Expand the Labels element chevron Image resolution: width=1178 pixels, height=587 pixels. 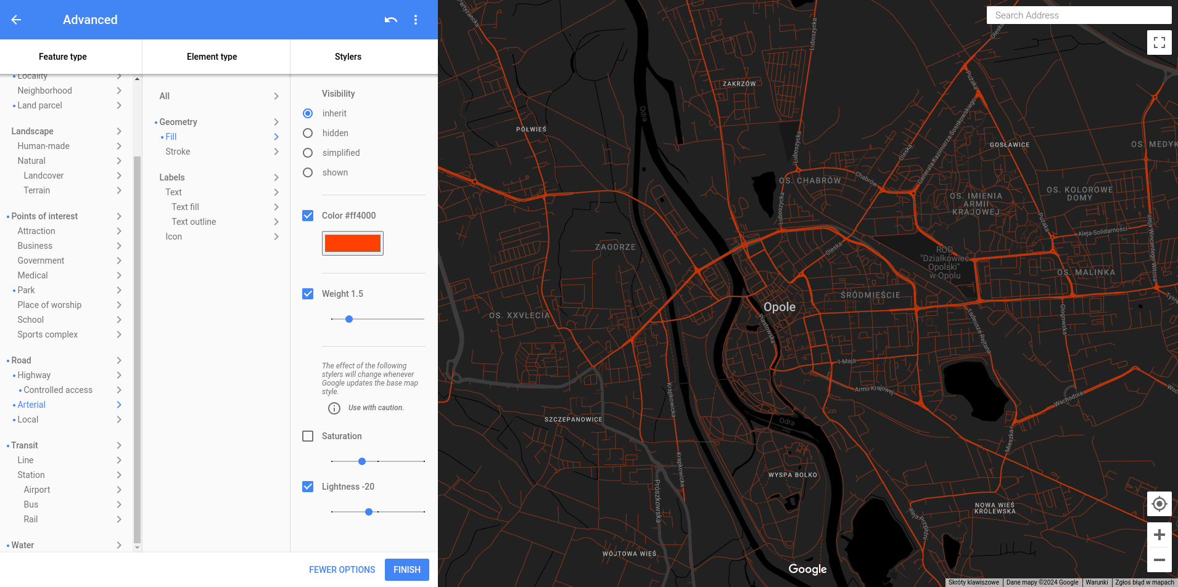(x=276, y=177)
